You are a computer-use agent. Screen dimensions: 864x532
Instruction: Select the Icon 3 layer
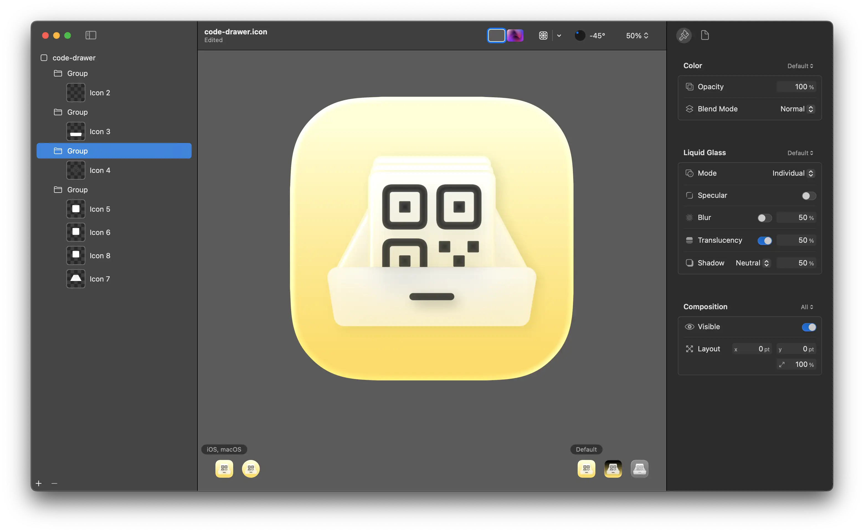tap(114, 131)
